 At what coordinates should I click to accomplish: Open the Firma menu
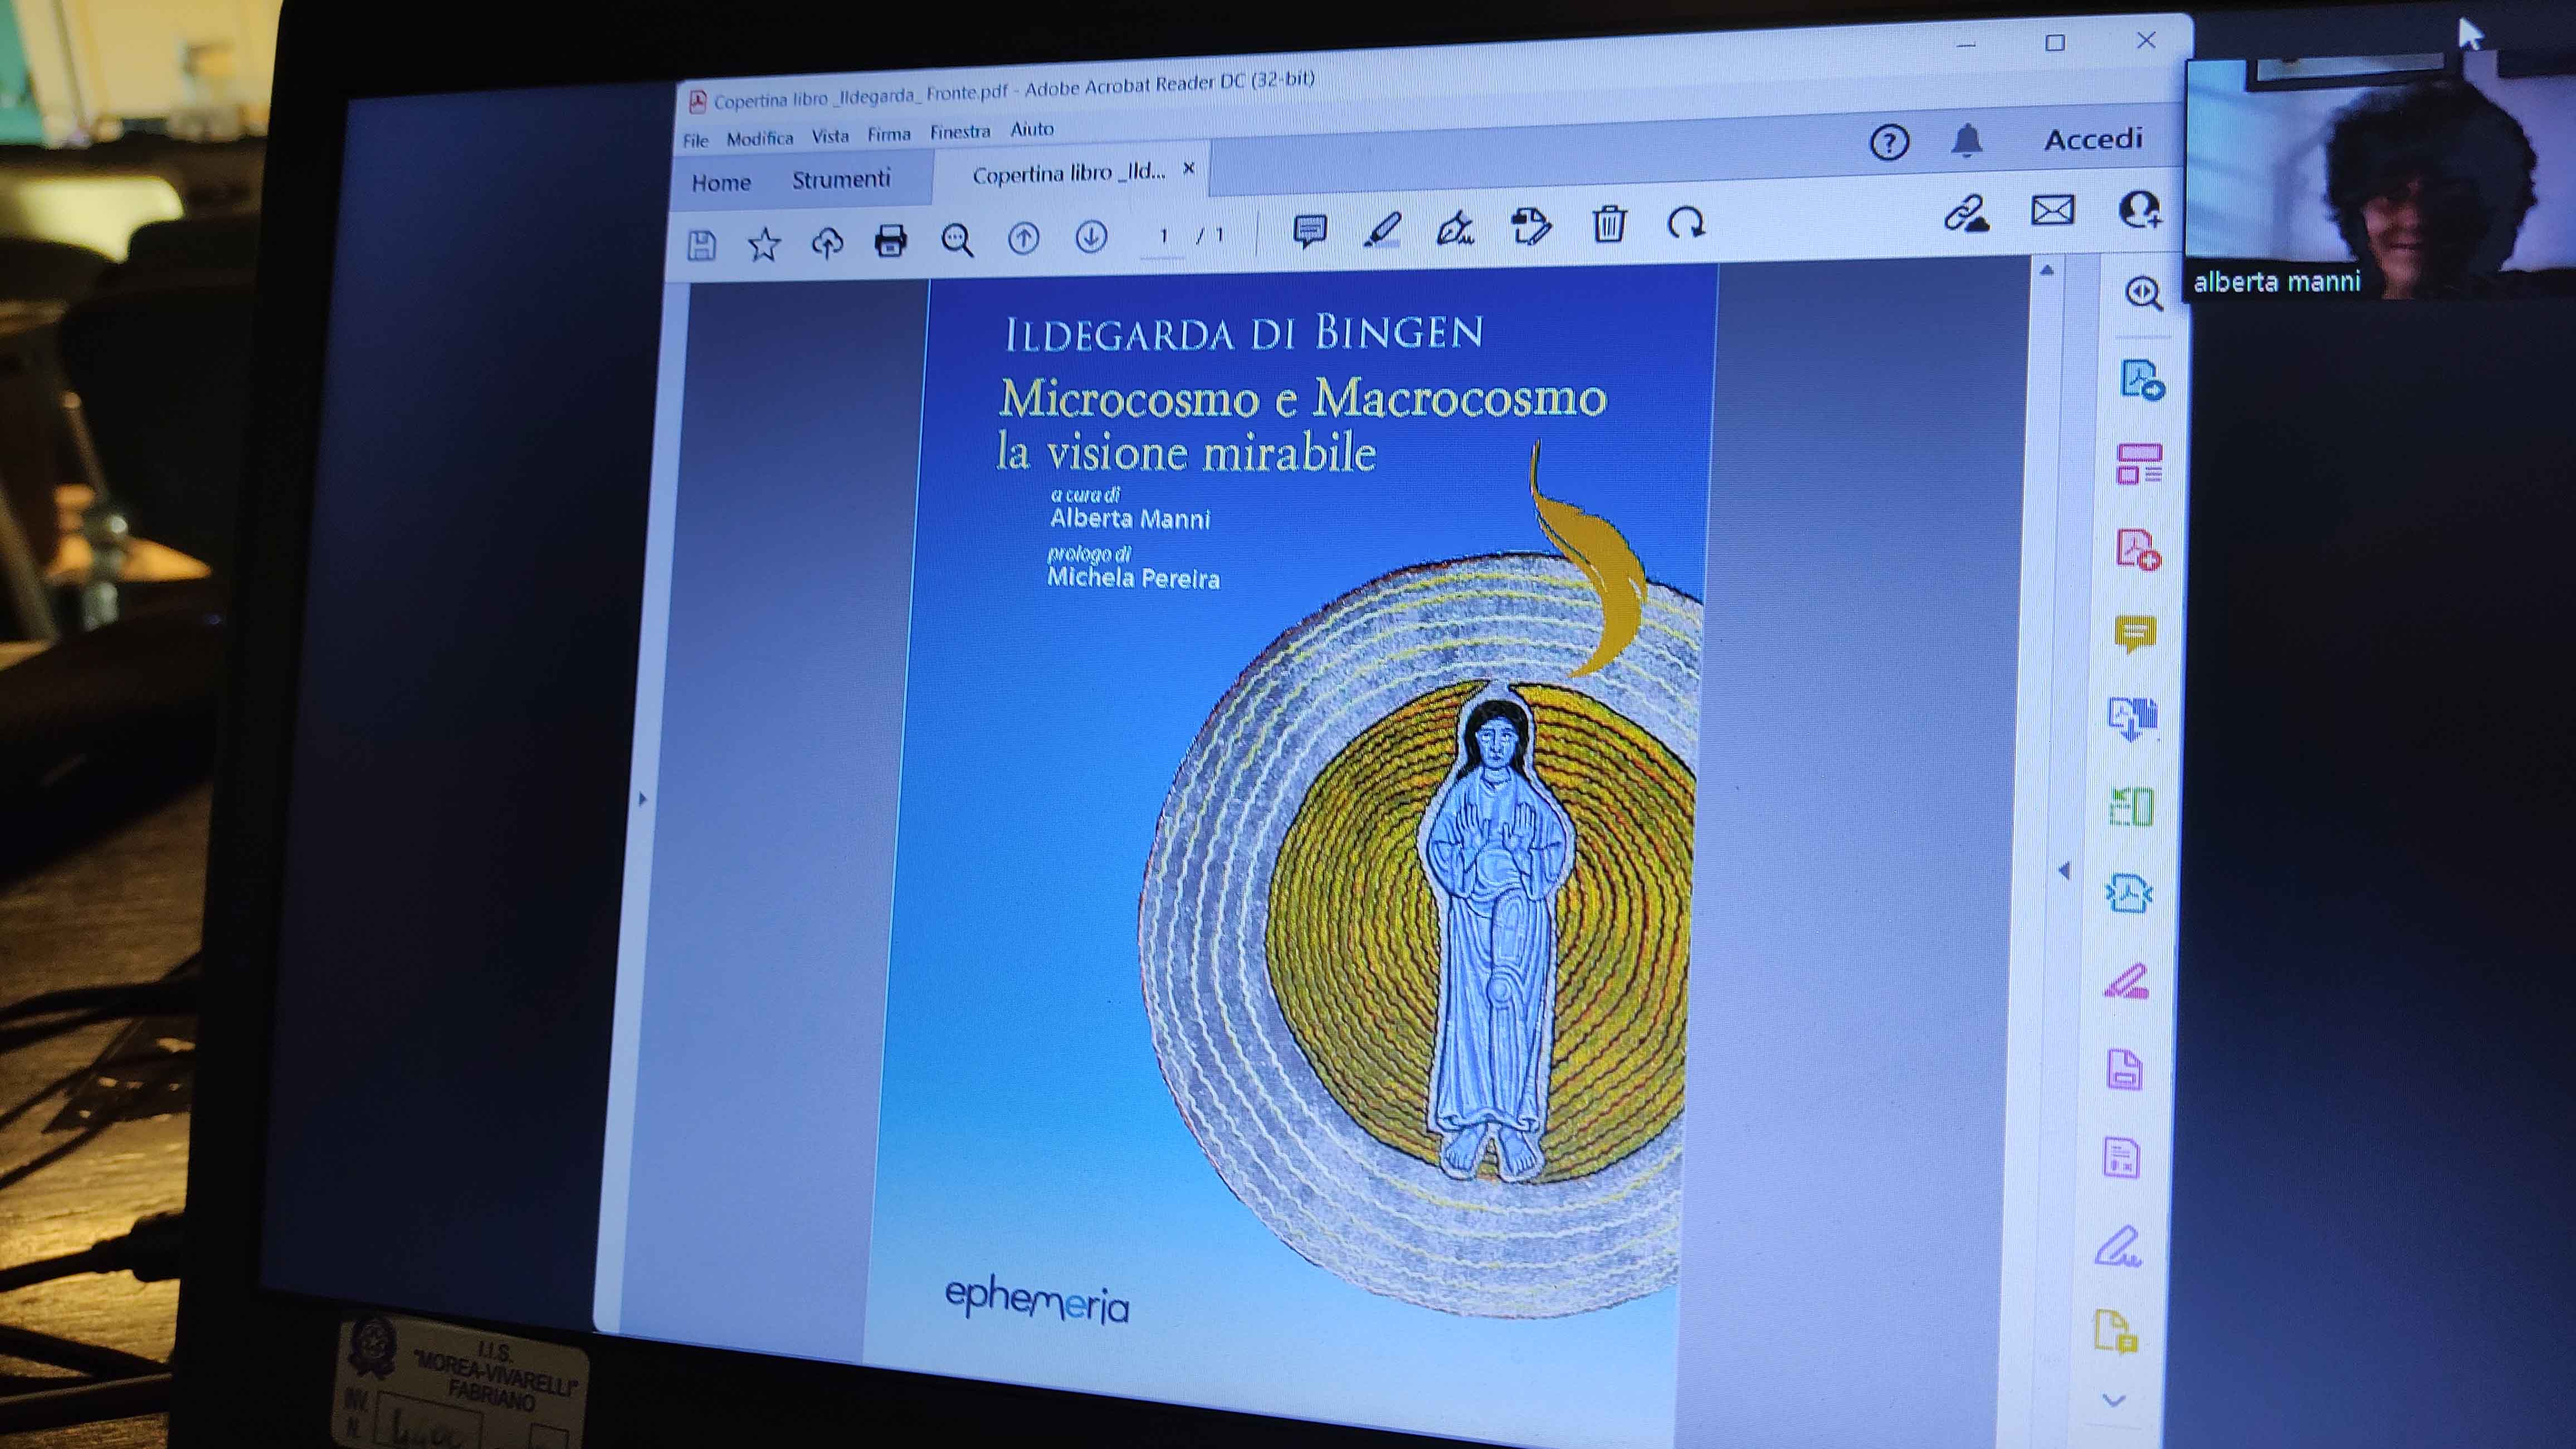coord(889,134)
